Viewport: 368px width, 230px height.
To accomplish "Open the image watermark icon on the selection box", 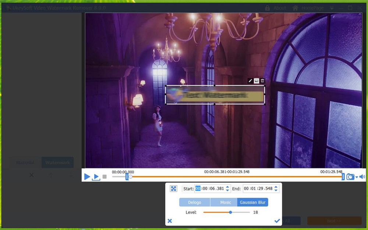I will (256, 81).
